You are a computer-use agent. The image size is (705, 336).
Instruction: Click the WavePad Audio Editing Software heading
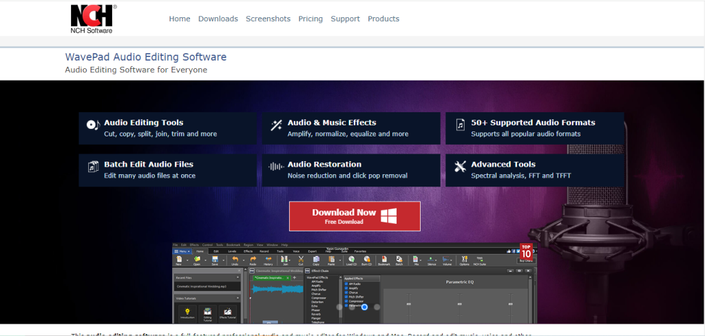[x=146, y=57]
